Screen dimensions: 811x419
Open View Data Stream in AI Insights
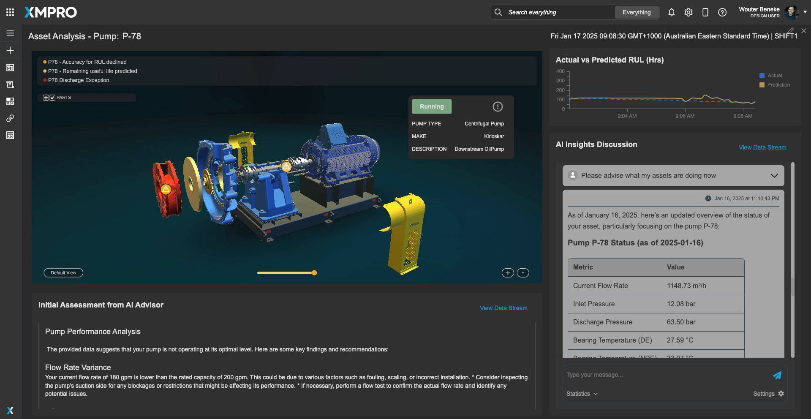pyautogui.click(x=762, y=147)
